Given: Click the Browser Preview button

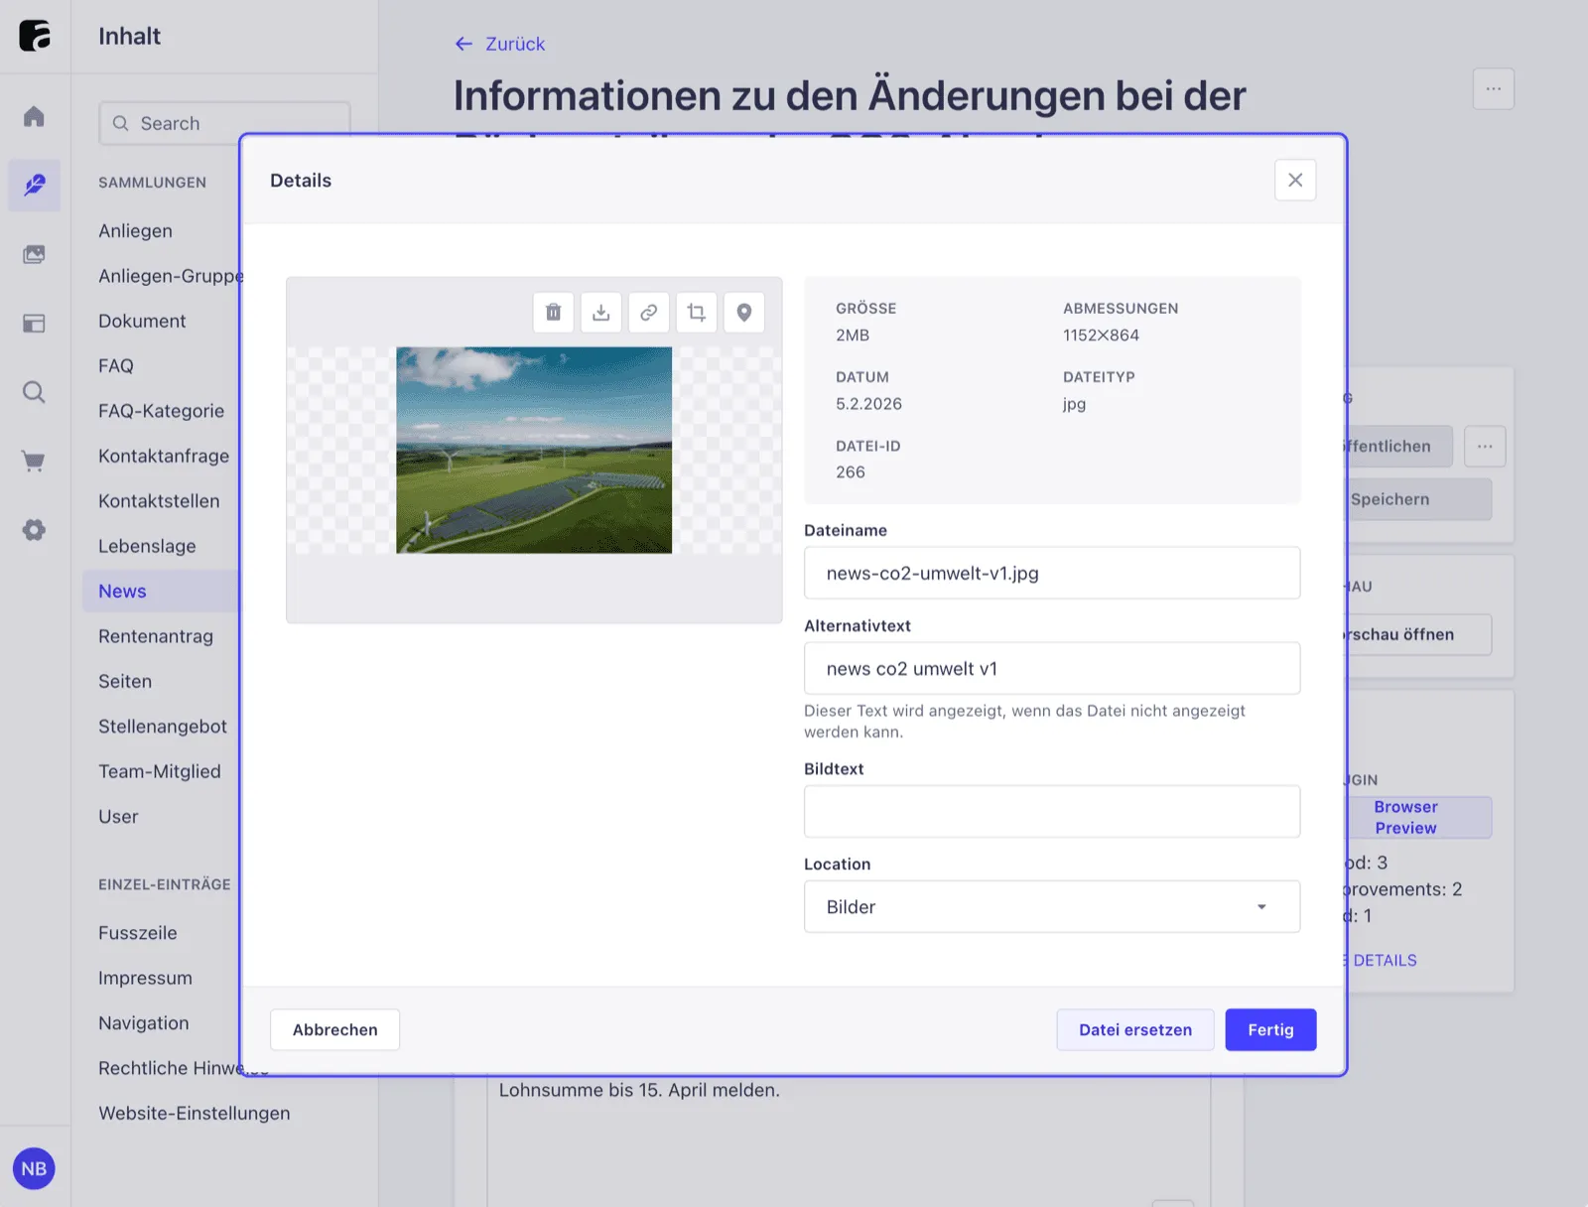Looking at the screenshot, I should (1419, 817).
